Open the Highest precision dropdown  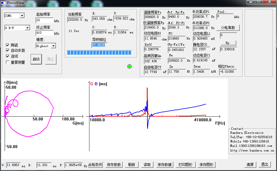tap(53, 46)
